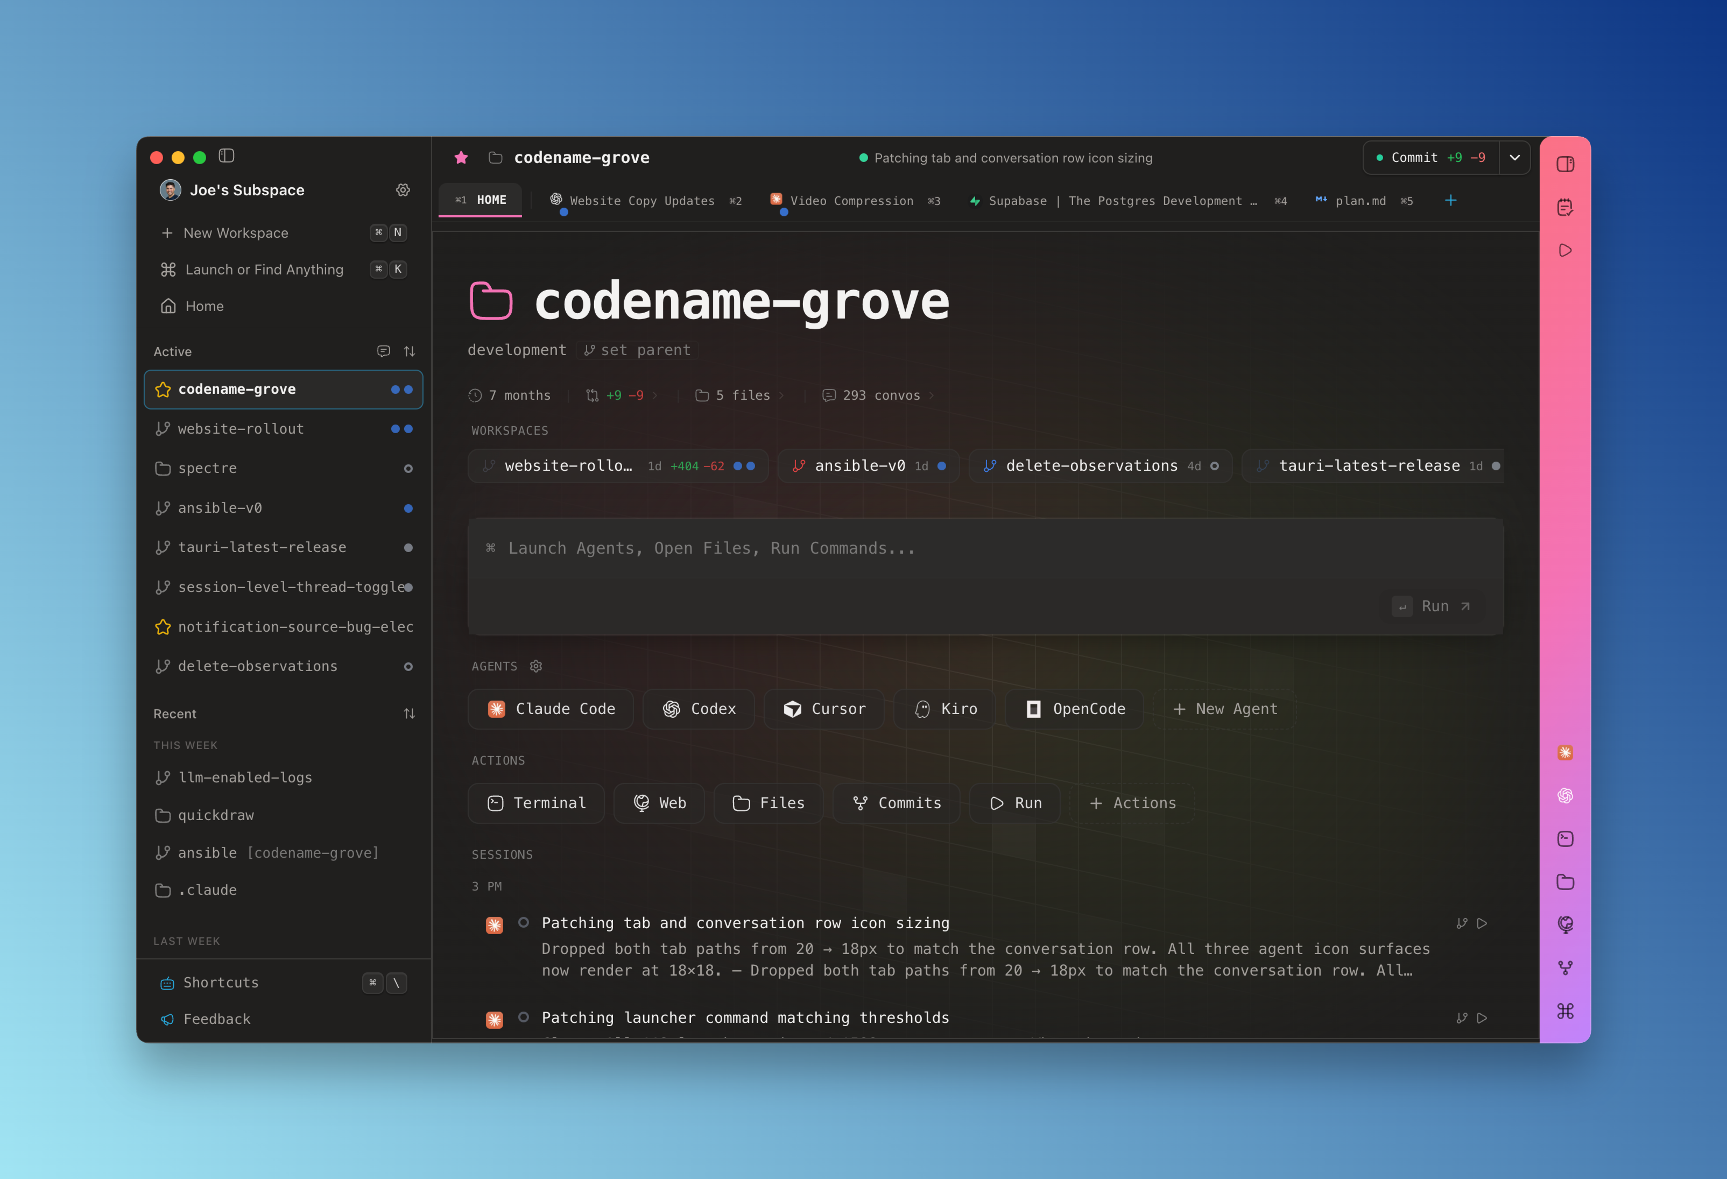Image resolution: width=1727 pixels, height=1179 pixels.
Task: Open the terminal icon in the right sidebar
Action: click(x=1565, y=839)
